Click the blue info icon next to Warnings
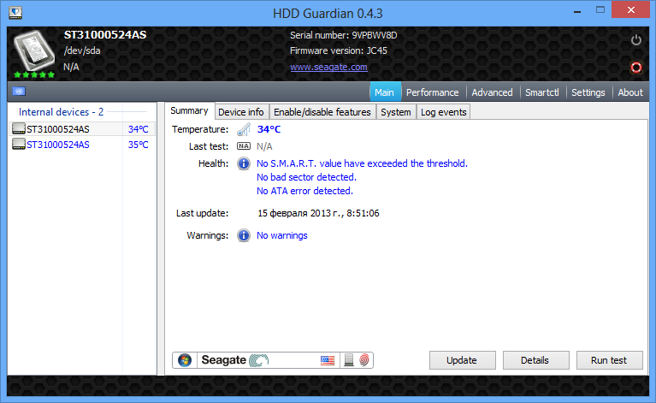The width and height of the screenshot is (656, 403). coord(244,235)
